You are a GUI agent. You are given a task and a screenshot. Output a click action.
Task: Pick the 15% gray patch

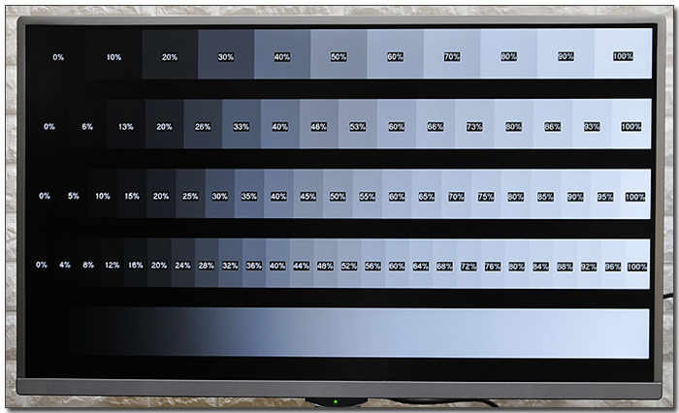tap(132, 196)
